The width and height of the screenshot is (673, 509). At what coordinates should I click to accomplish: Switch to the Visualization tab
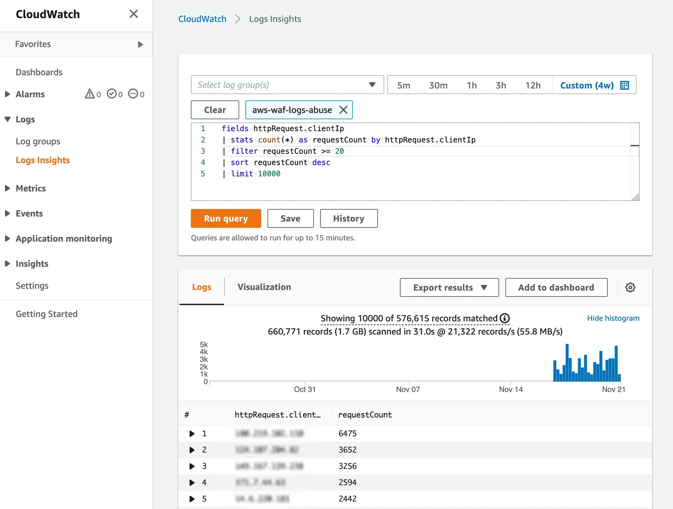[264, 287]
